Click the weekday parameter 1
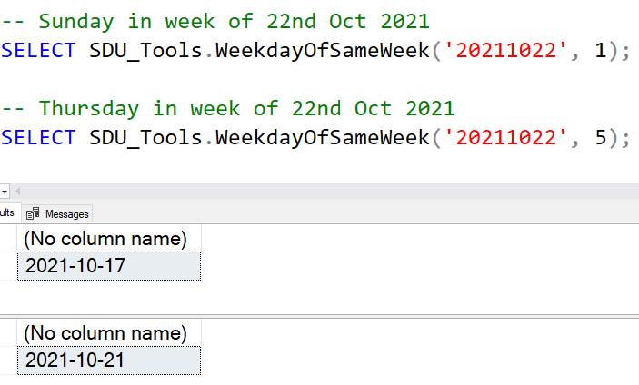 click(x=601, y=51)
